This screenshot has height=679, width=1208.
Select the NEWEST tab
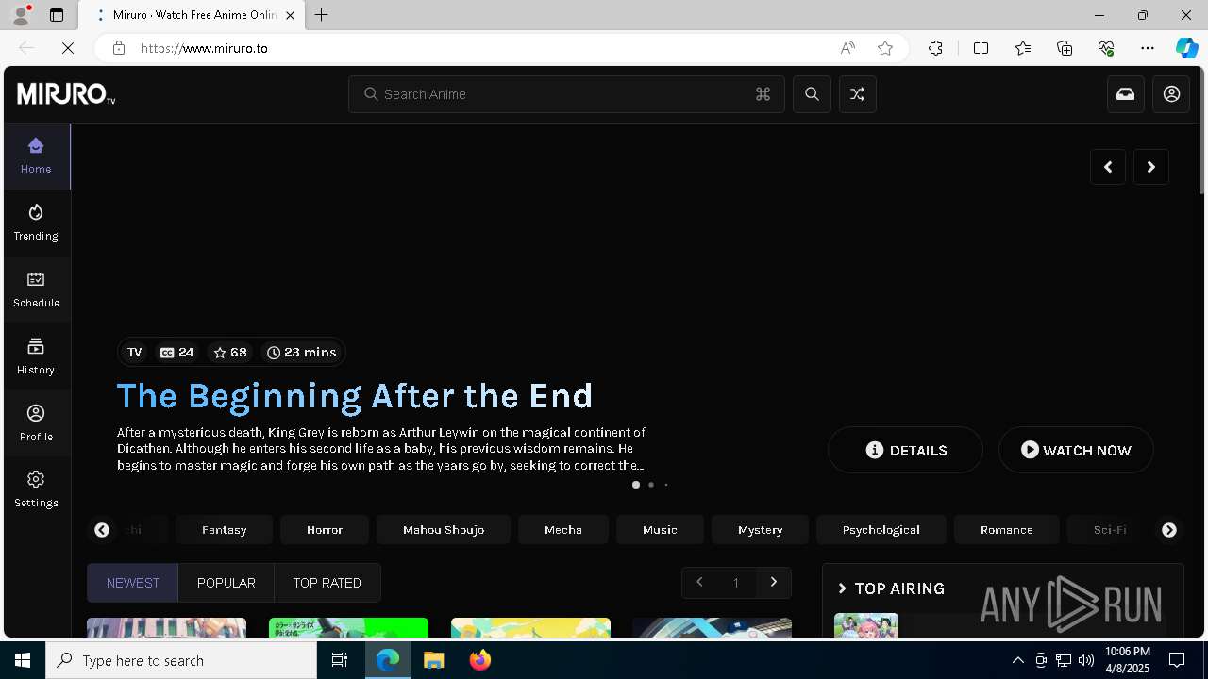point(133,583)
